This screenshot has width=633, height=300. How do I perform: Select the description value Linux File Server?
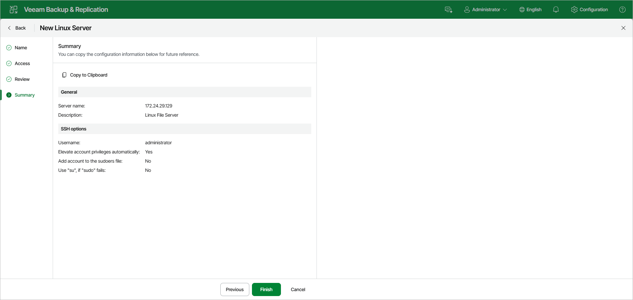coord(162,115)
